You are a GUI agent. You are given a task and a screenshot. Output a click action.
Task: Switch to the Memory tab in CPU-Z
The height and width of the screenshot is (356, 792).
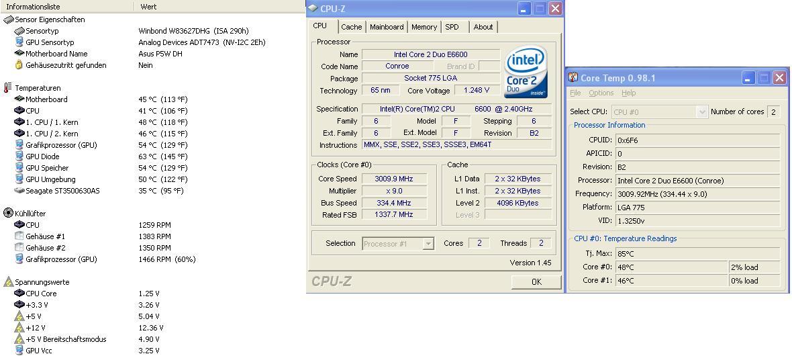424,28
